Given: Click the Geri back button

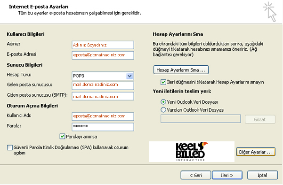Looking at the screenshot, I should 195,175.
